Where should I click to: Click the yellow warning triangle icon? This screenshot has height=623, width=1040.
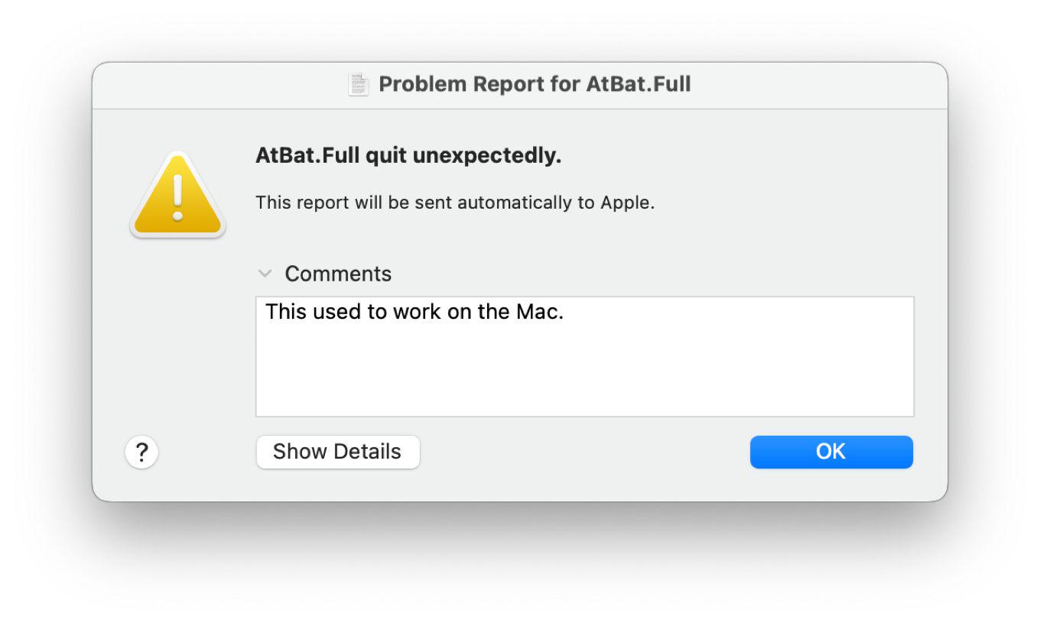pos(177,196)
